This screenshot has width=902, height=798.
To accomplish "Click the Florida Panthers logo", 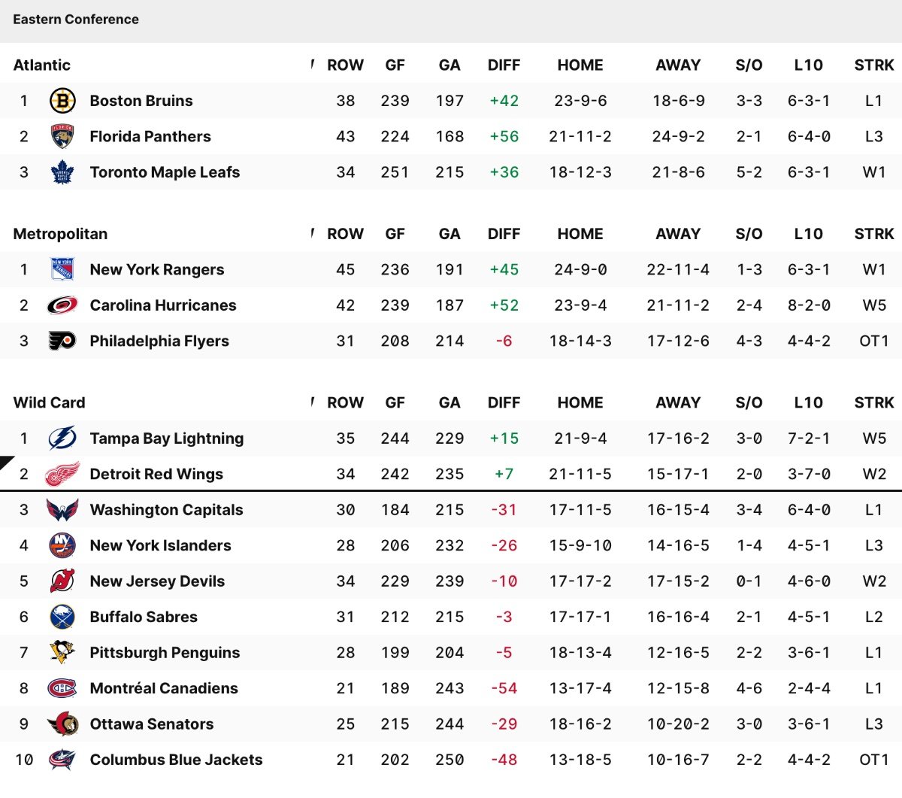I will [62, 136].
